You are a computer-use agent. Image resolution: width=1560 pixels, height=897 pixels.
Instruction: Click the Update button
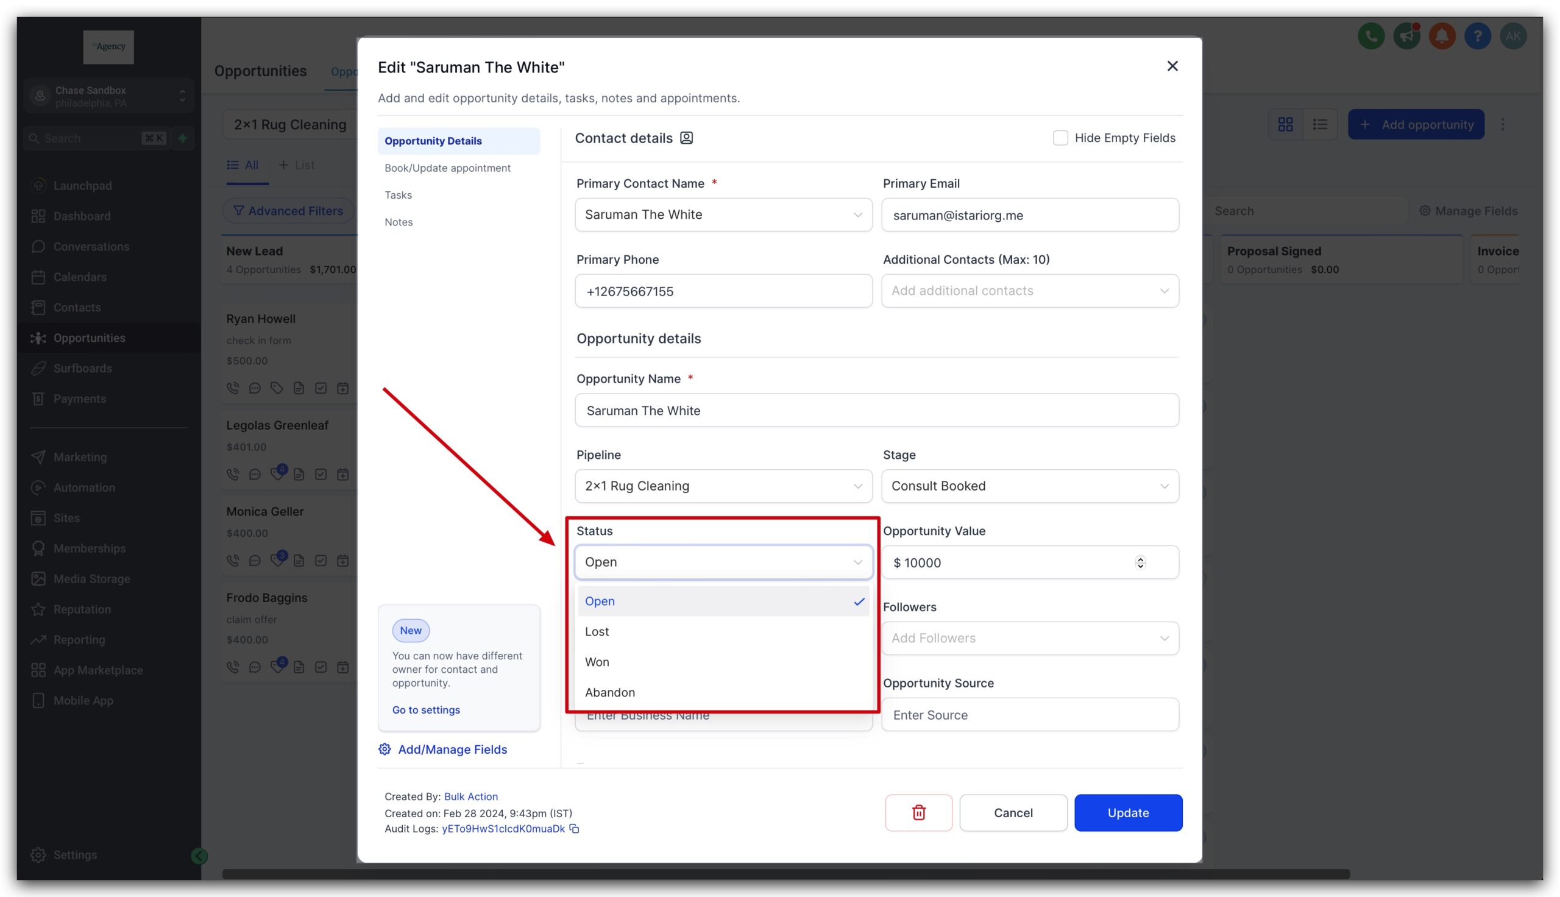pos(1128,812)
